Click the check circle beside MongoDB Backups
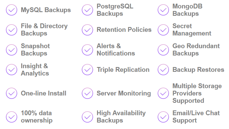 click(x=163, y=10)
